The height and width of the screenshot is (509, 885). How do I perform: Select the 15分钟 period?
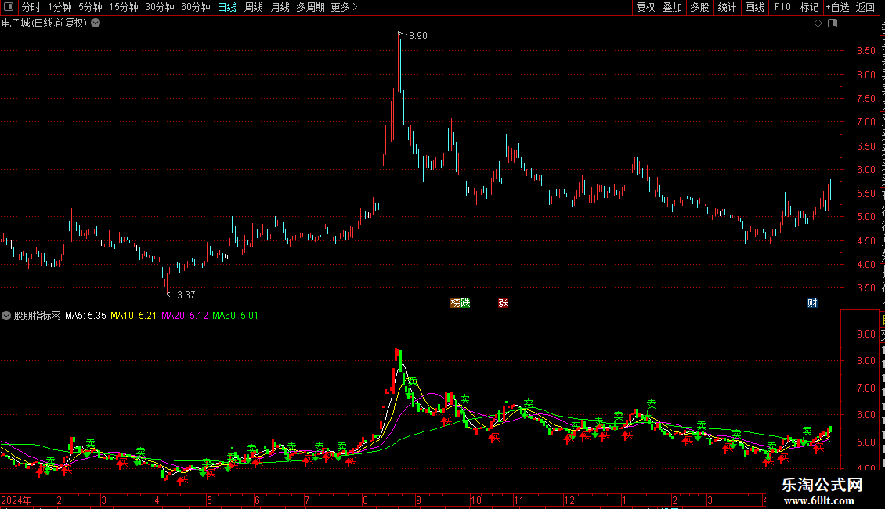(123, 7)
